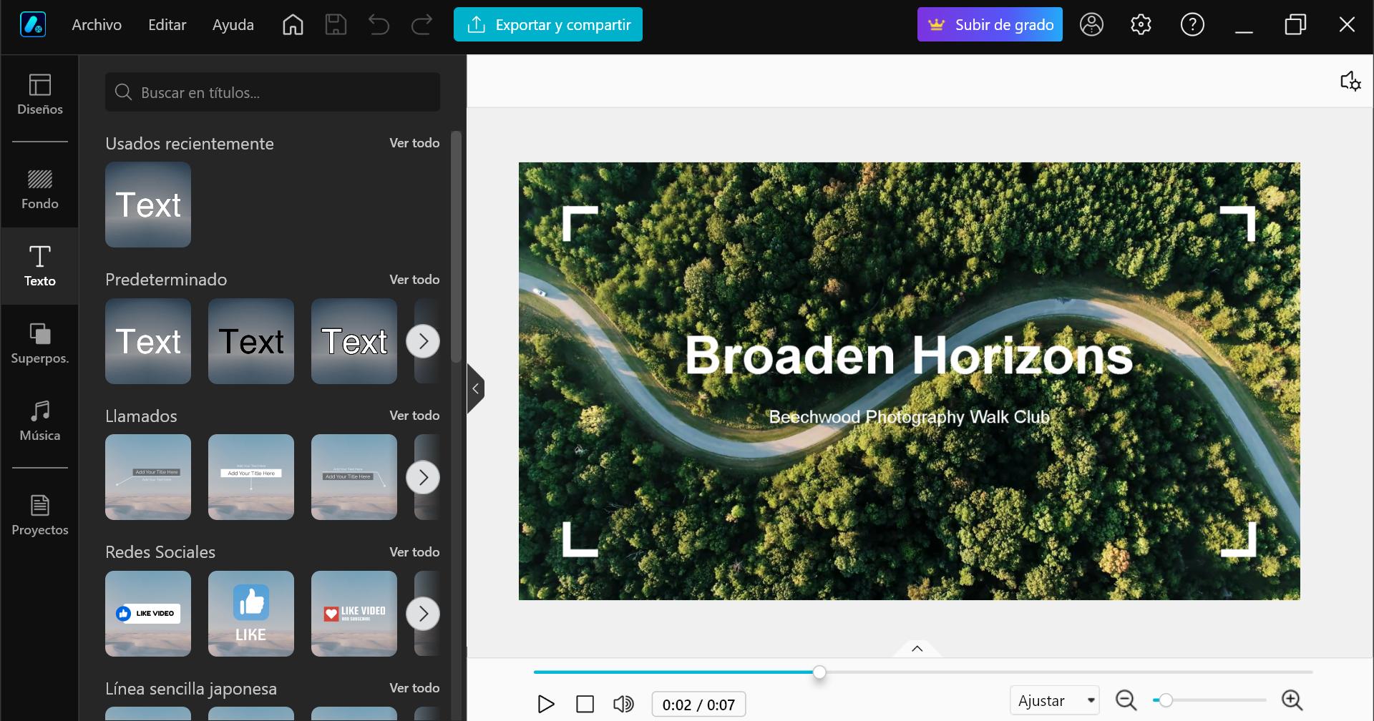The image size is (1374, 721).
Task: Collapse the left titles panel
Action: tap(475, 388)
